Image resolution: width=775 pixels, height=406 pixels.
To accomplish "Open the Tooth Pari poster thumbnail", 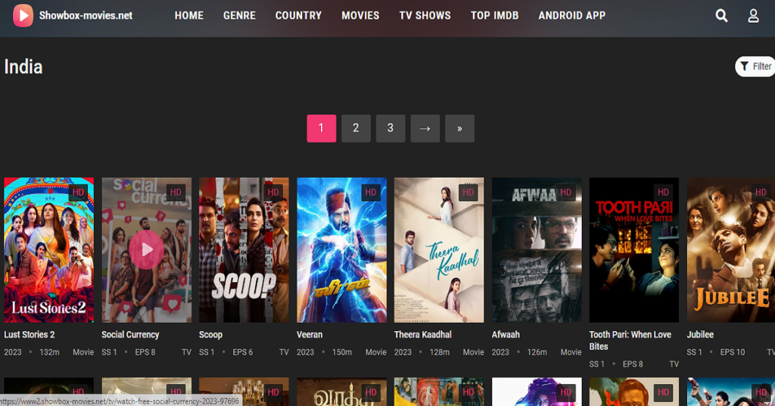I will [634, 250].
